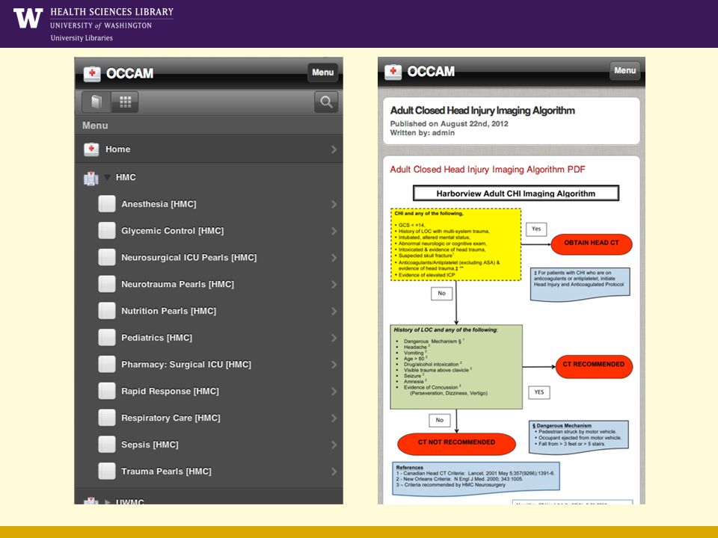718x538 pixels.
Task: Select Respiratory Care [HMC] entry
Action: pos(209,418)
